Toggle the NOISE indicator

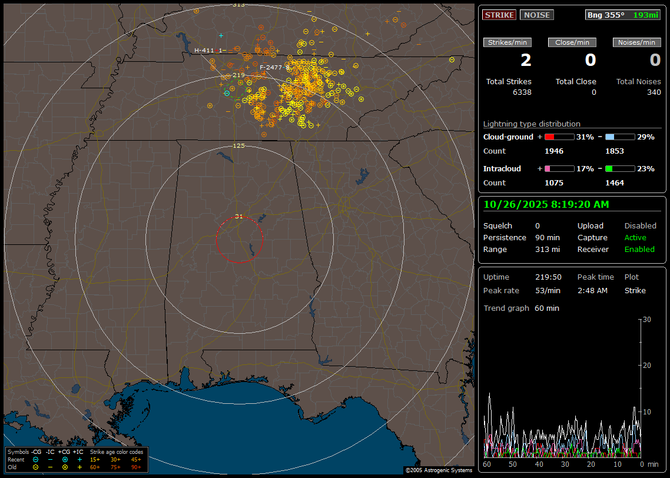coord(536,15)
